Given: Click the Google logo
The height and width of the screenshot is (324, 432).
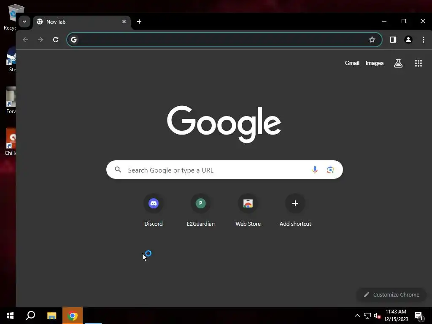Looking at the screenshot, I should (224, 124).
